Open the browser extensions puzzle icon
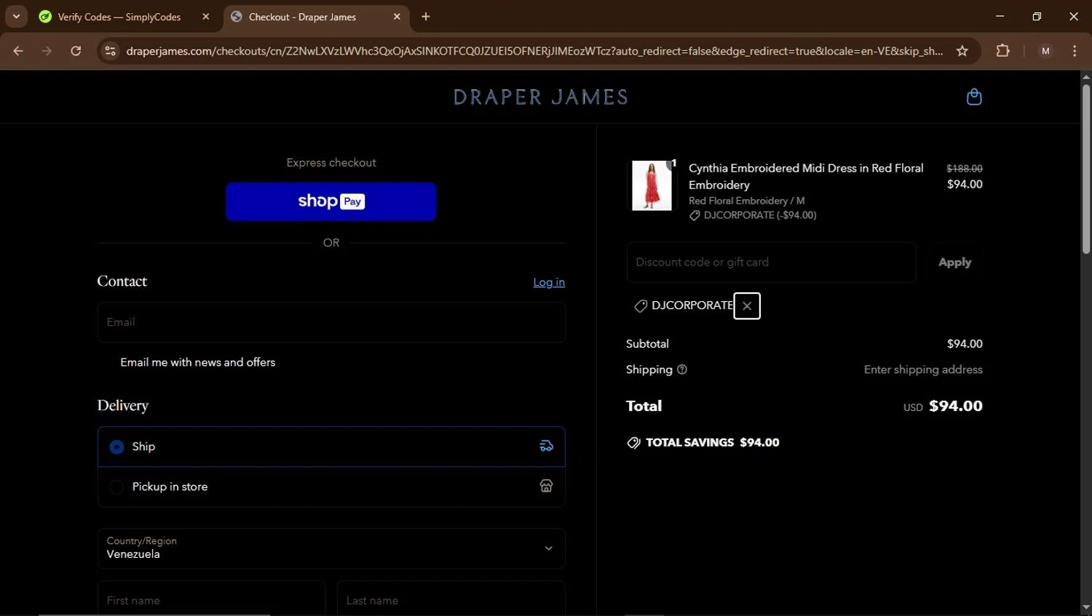Screen dimensions: 1092x616 click(x=1002, y=51)
